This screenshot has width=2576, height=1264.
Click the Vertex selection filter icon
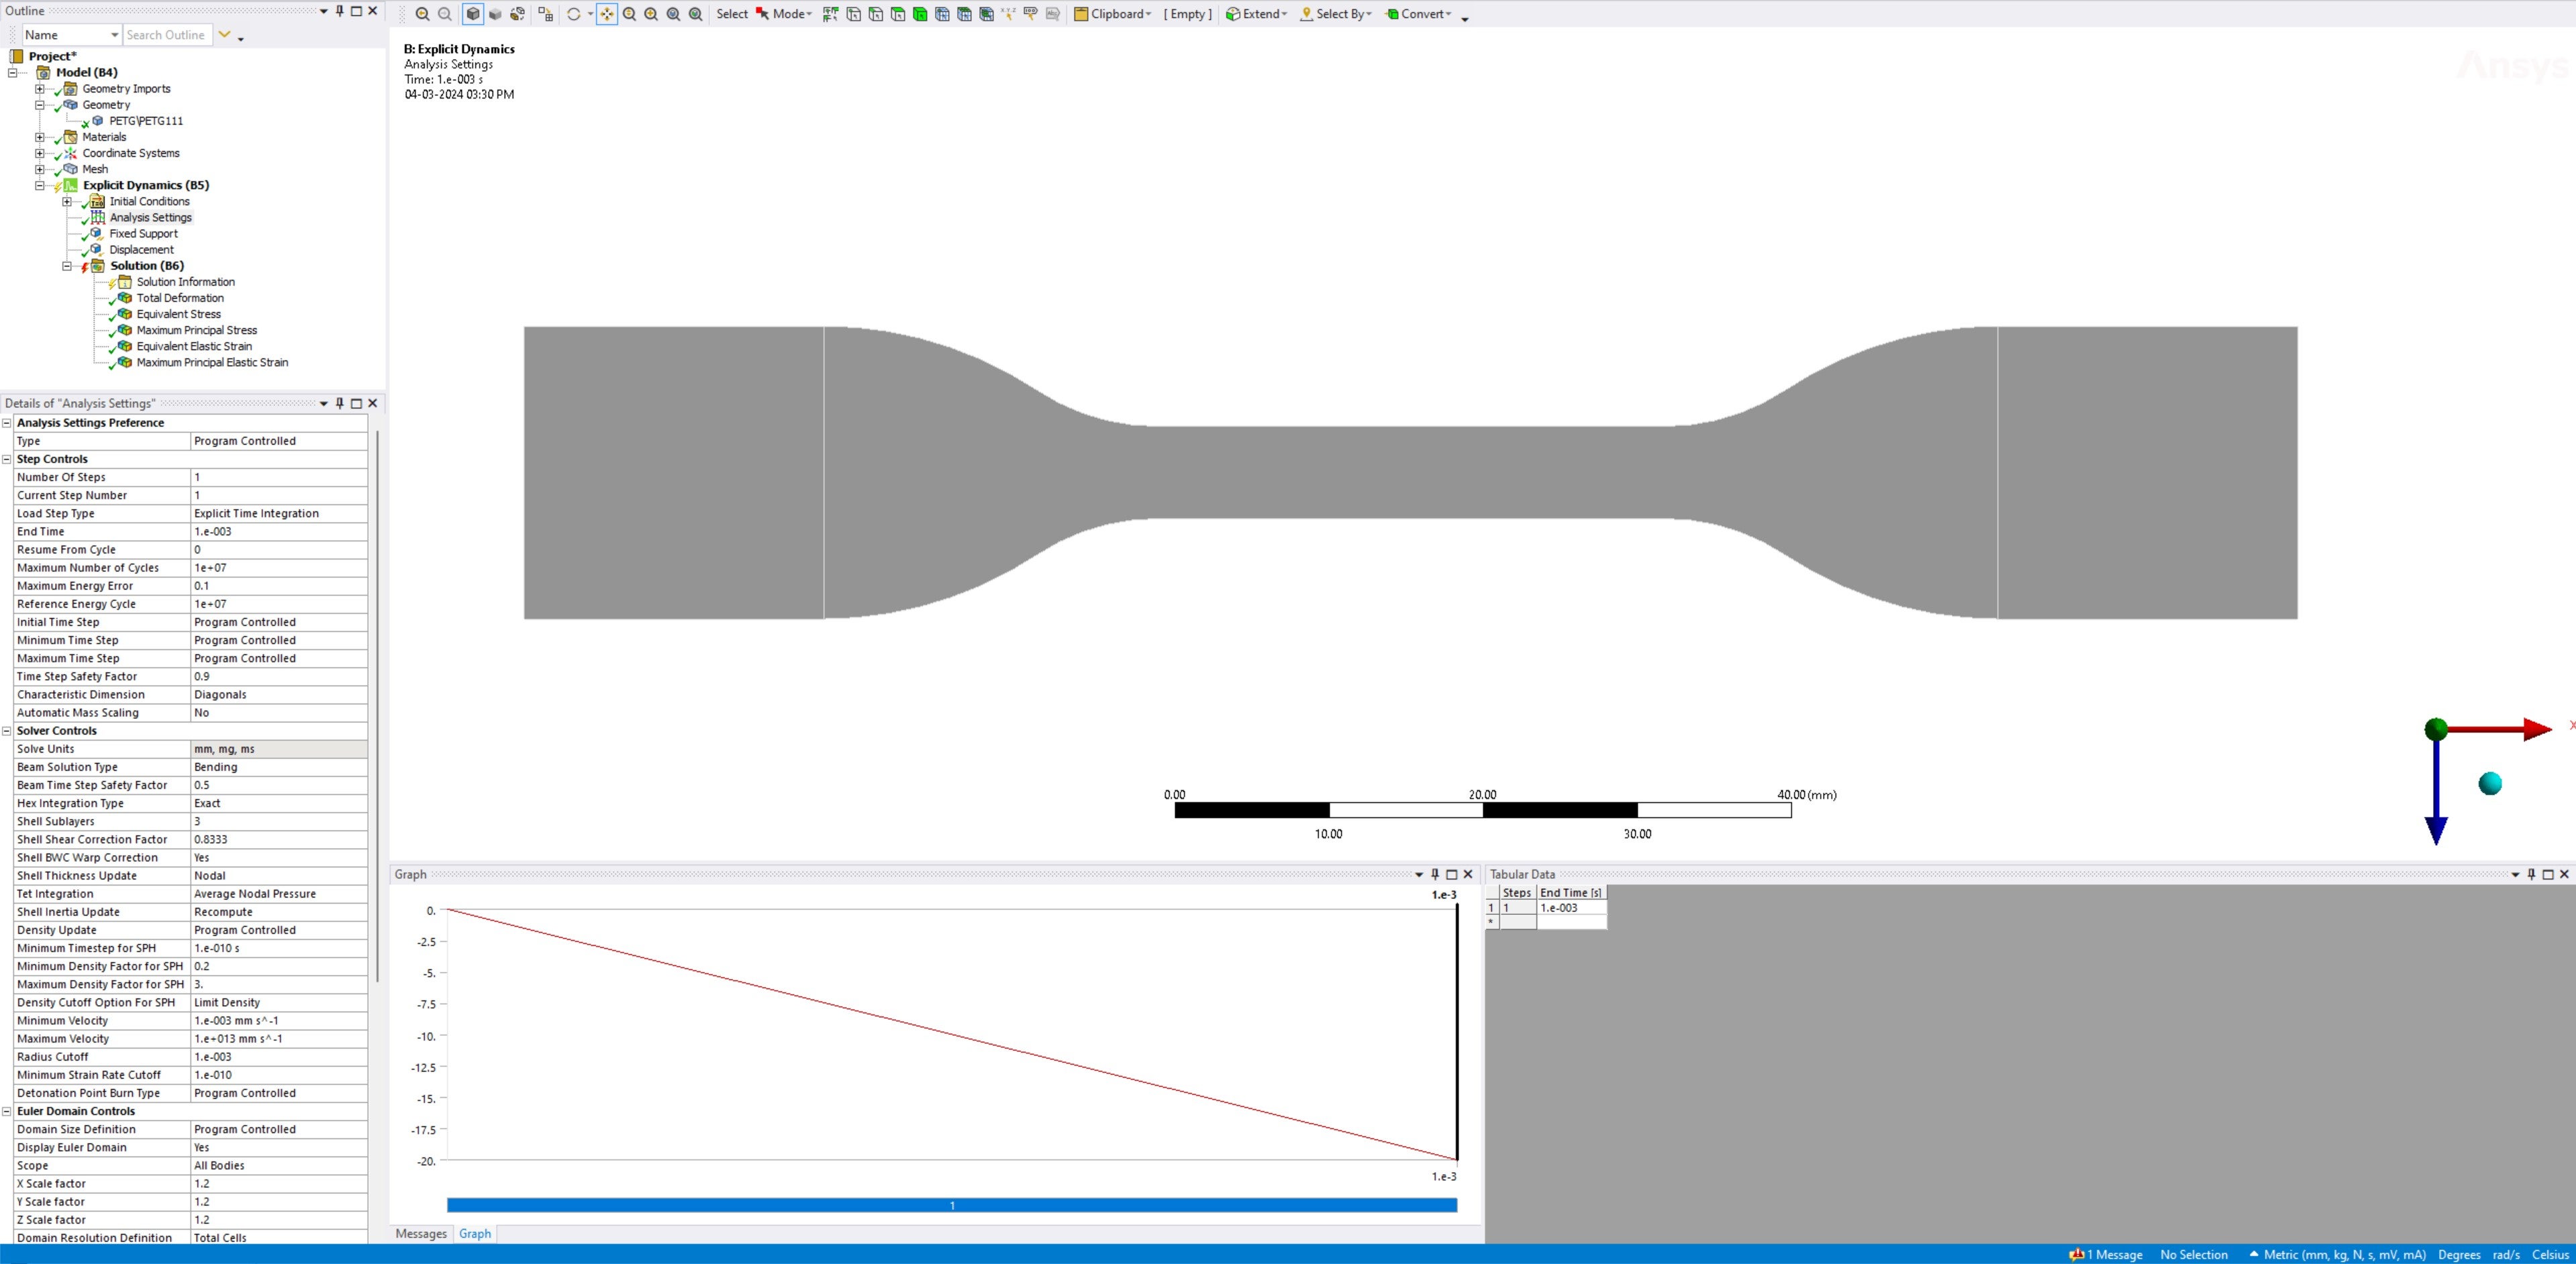coord(854,14)
